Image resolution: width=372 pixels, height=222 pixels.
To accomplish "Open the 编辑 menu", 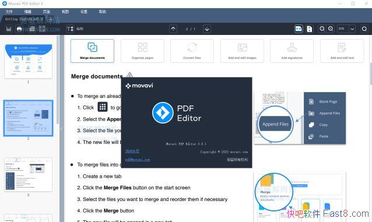I will click(28, 12).
